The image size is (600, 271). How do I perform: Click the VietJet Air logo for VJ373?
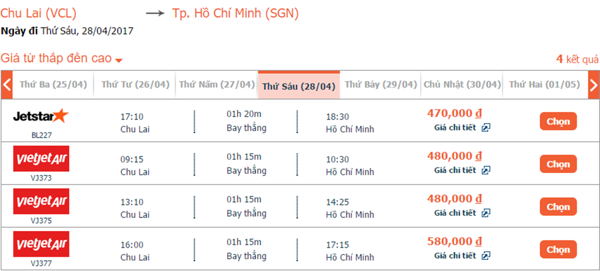(x=41, y=158)
